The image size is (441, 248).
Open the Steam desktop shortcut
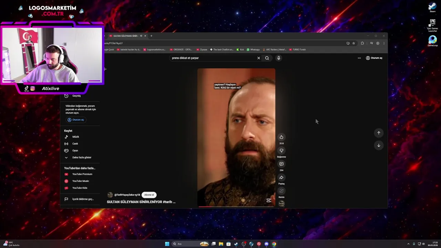[432, 7]
